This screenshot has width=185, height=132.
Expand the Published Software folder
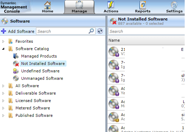[3, 115]
